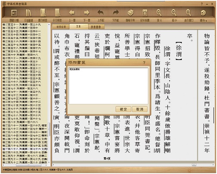The width and height of the screenshot is (217, 174).
Task: Open the 全文檢索 full-text search icon
Action: (x=58, y=13)
